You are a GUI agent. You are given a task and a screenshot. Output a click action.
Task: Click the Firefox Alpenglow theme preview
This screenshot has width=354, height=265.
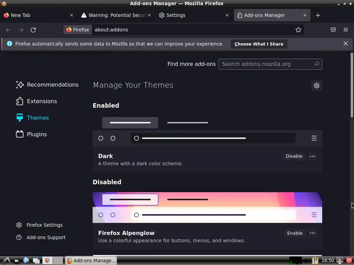[x=207, y=207]
